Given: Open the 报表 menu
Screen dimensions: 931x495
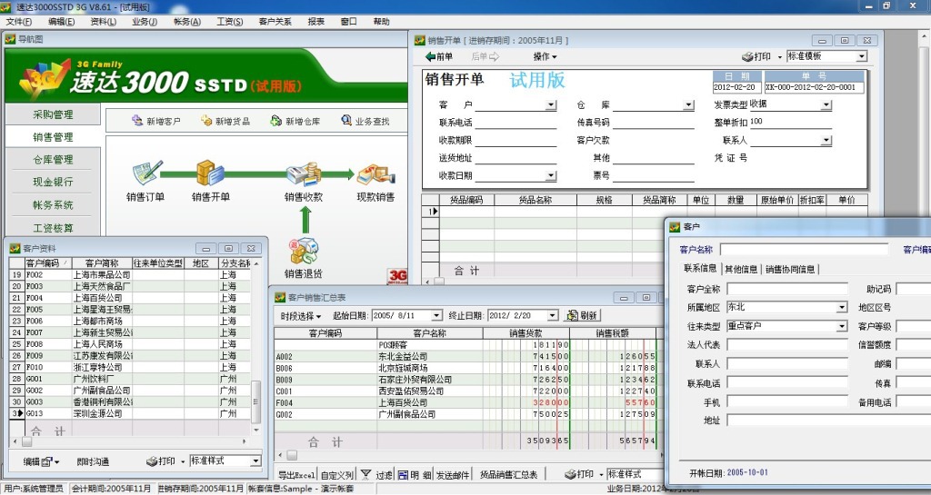Looking at the screenshot, I should tap(315, 21).
